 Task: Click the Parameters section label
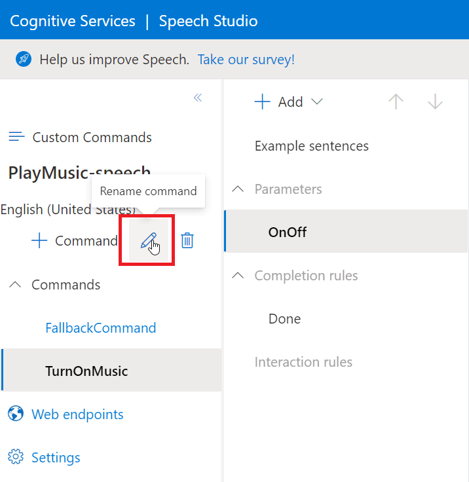pos(288,189)
